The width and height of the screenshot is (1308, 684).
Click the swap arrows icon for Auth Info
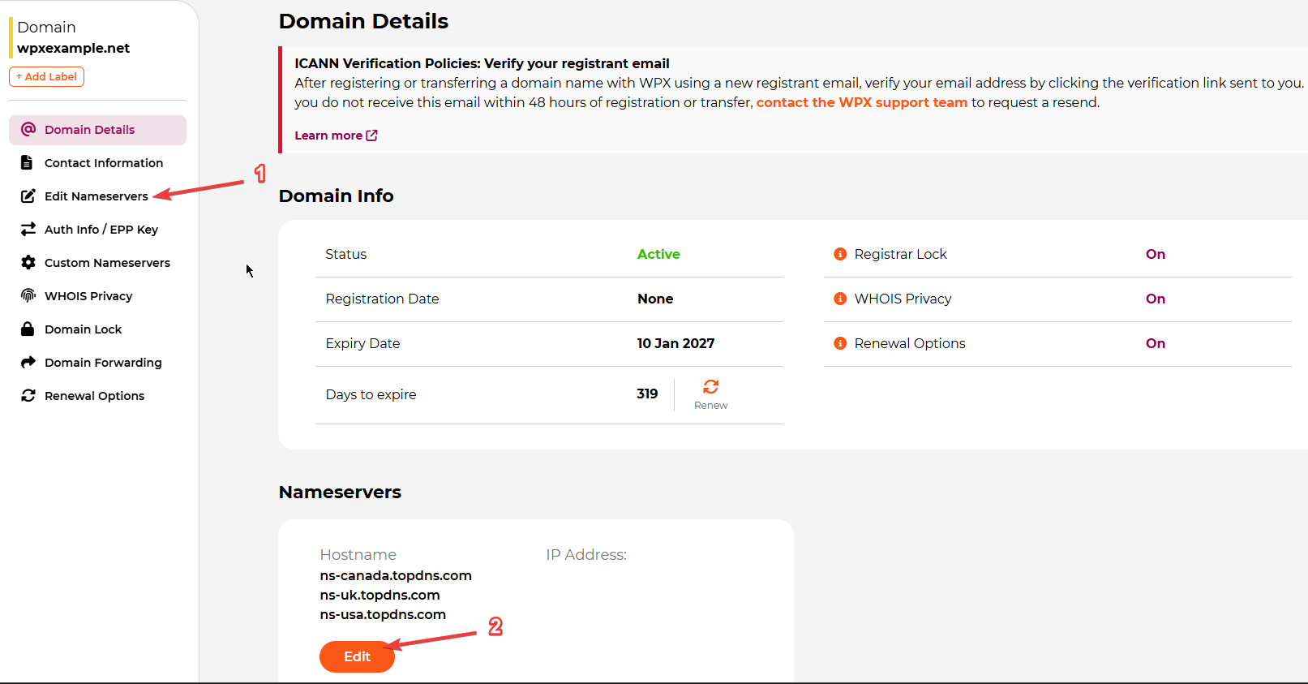tap(28, 230)
